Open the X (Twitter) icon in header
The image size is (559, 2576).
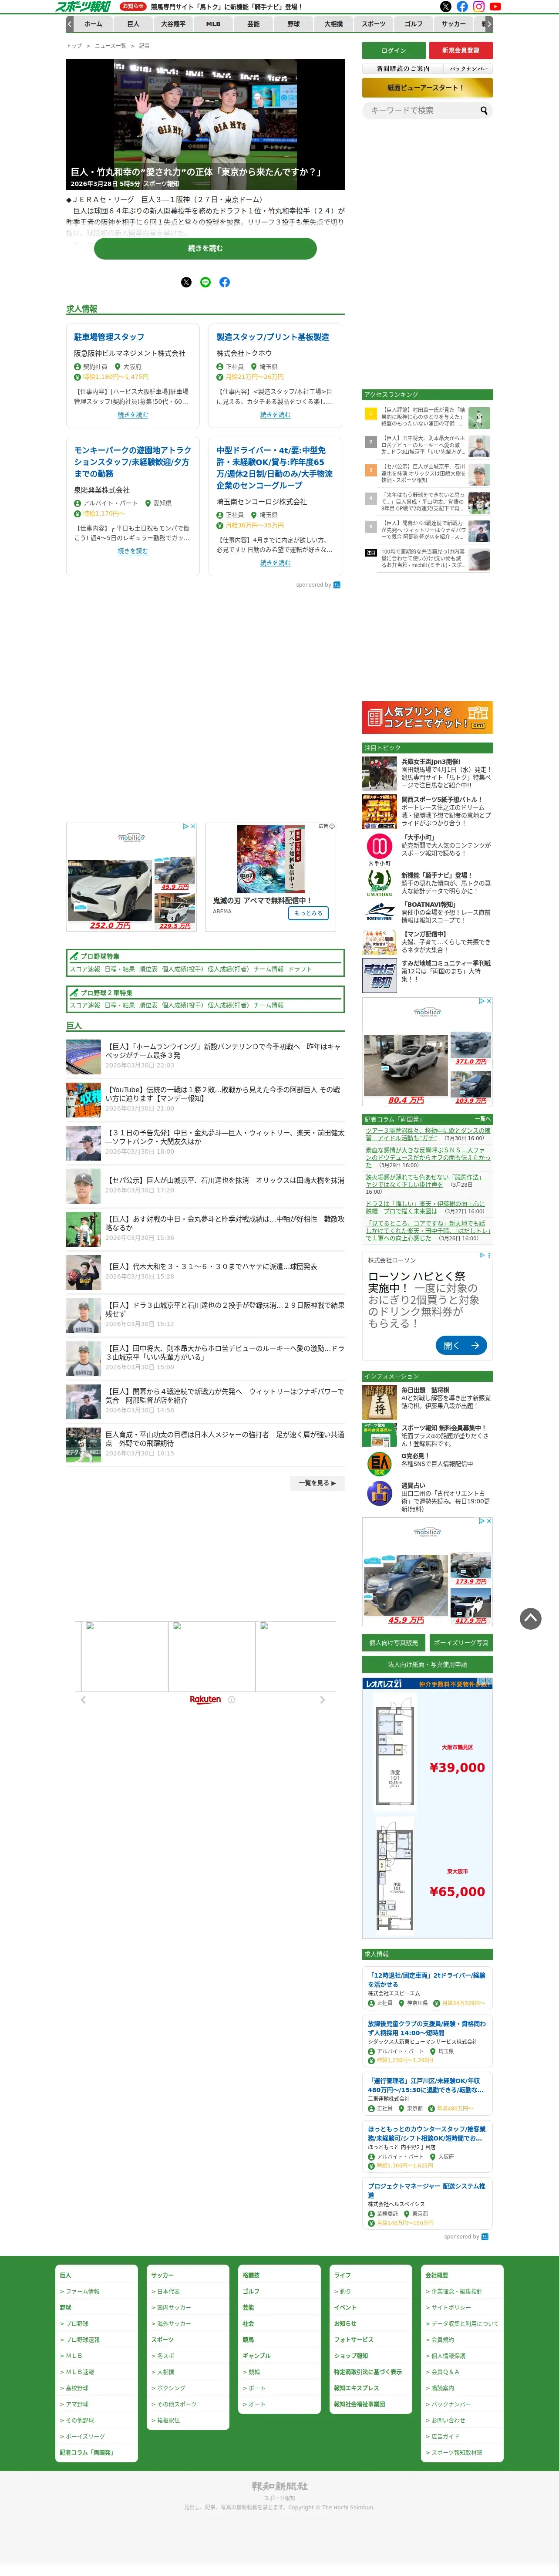[x=446, y=7]
